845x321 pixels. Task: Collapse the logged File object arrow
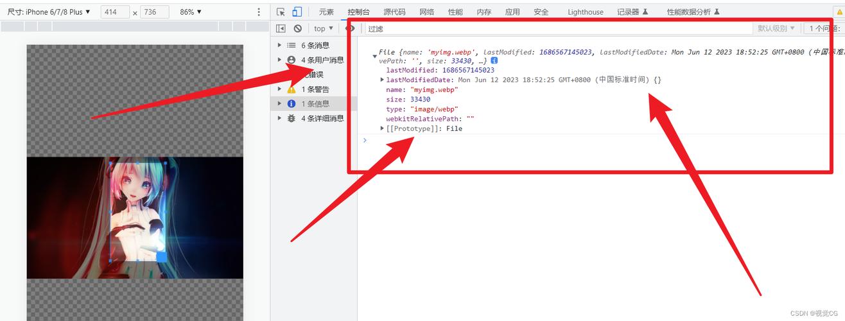[375, 56]
